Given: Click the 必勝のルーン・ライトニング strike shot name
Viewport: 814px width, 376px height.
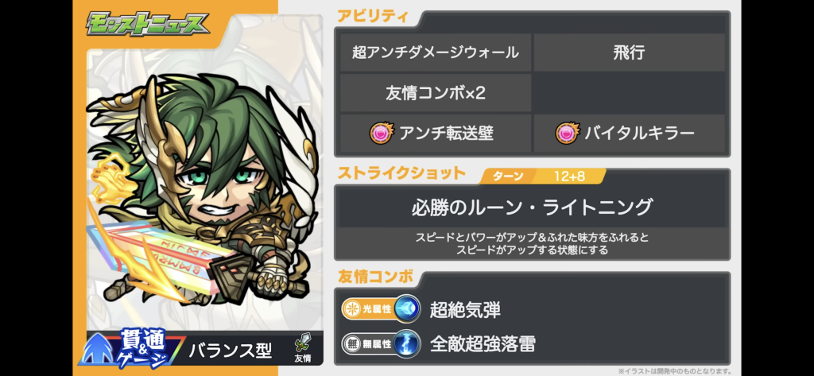Looking at the screenshot, I should pos(532,207).
